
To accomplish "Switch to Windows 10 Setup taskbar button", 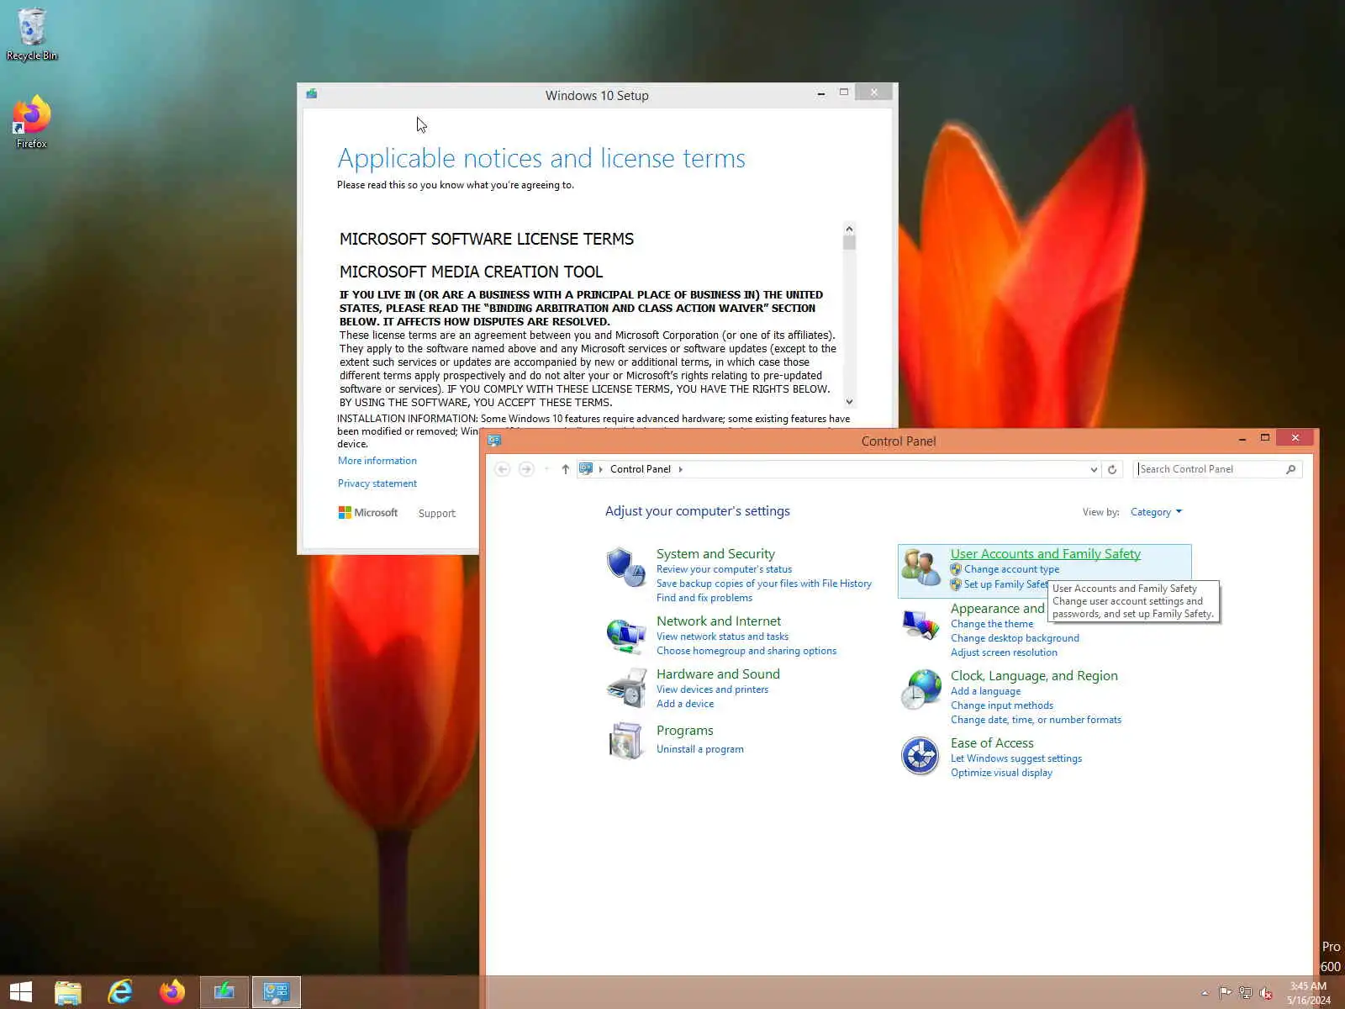I will coord(224,992).
